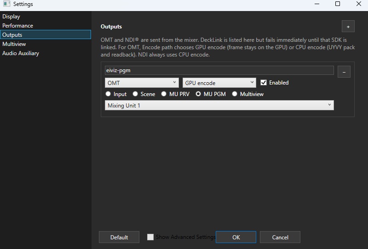Confirm settings with OK
The height and width of the screenshot is (249, 368).
pos(236,237)
